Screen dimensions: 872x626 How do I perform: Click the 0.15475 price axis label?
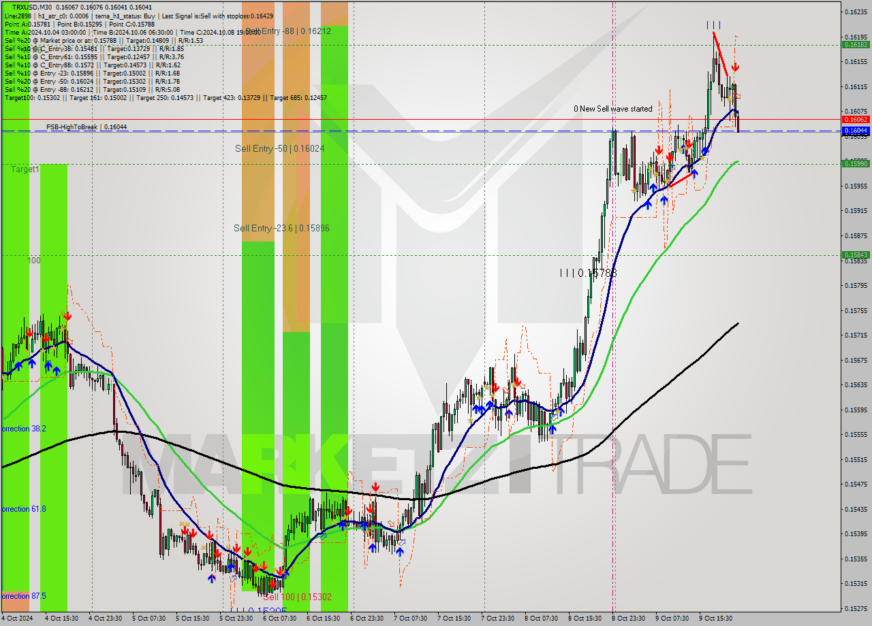[x=855, y=484]
